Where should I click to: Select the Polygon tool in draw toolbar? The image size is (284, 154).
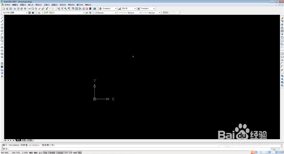point(2,28)
